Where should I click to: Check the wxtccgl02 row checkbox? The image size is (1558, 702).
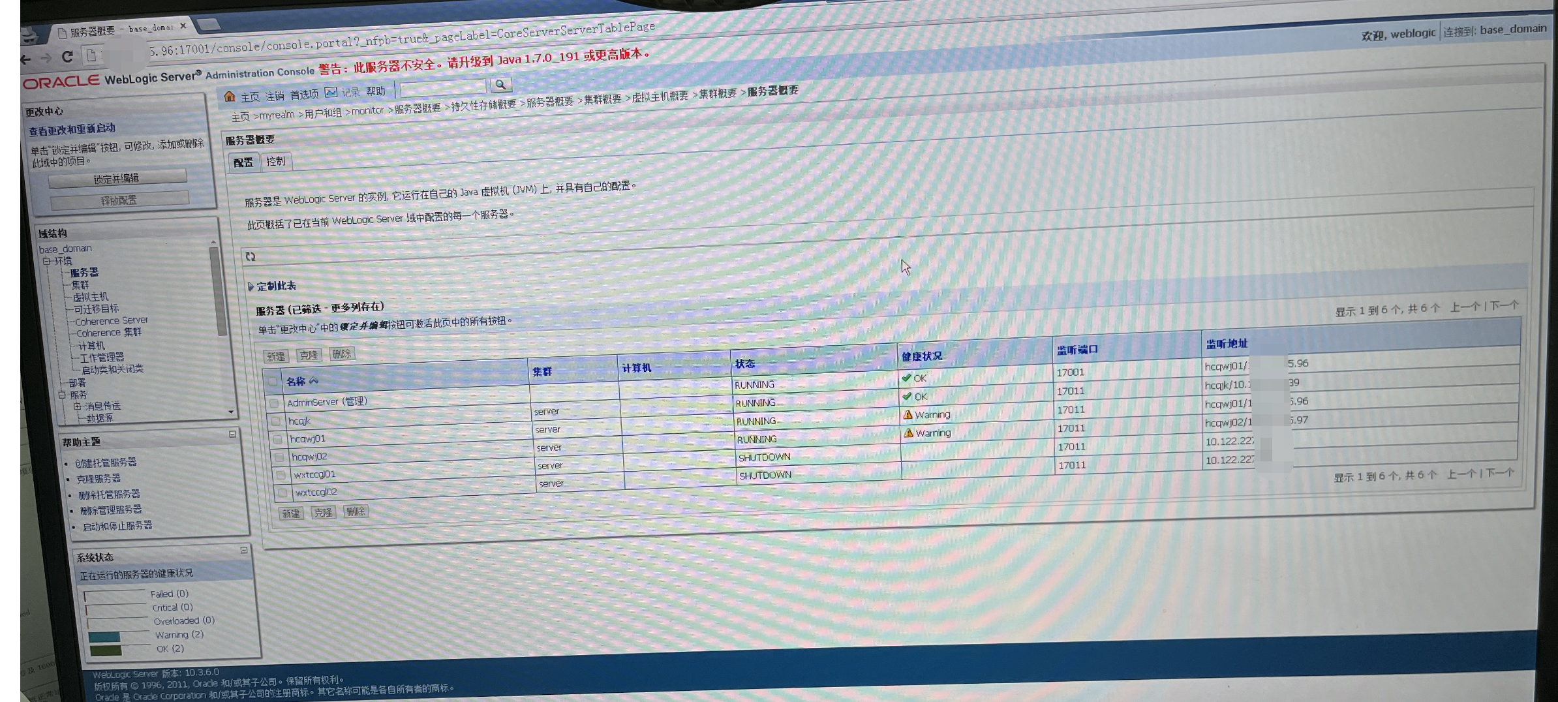click(x=283, y=493)
